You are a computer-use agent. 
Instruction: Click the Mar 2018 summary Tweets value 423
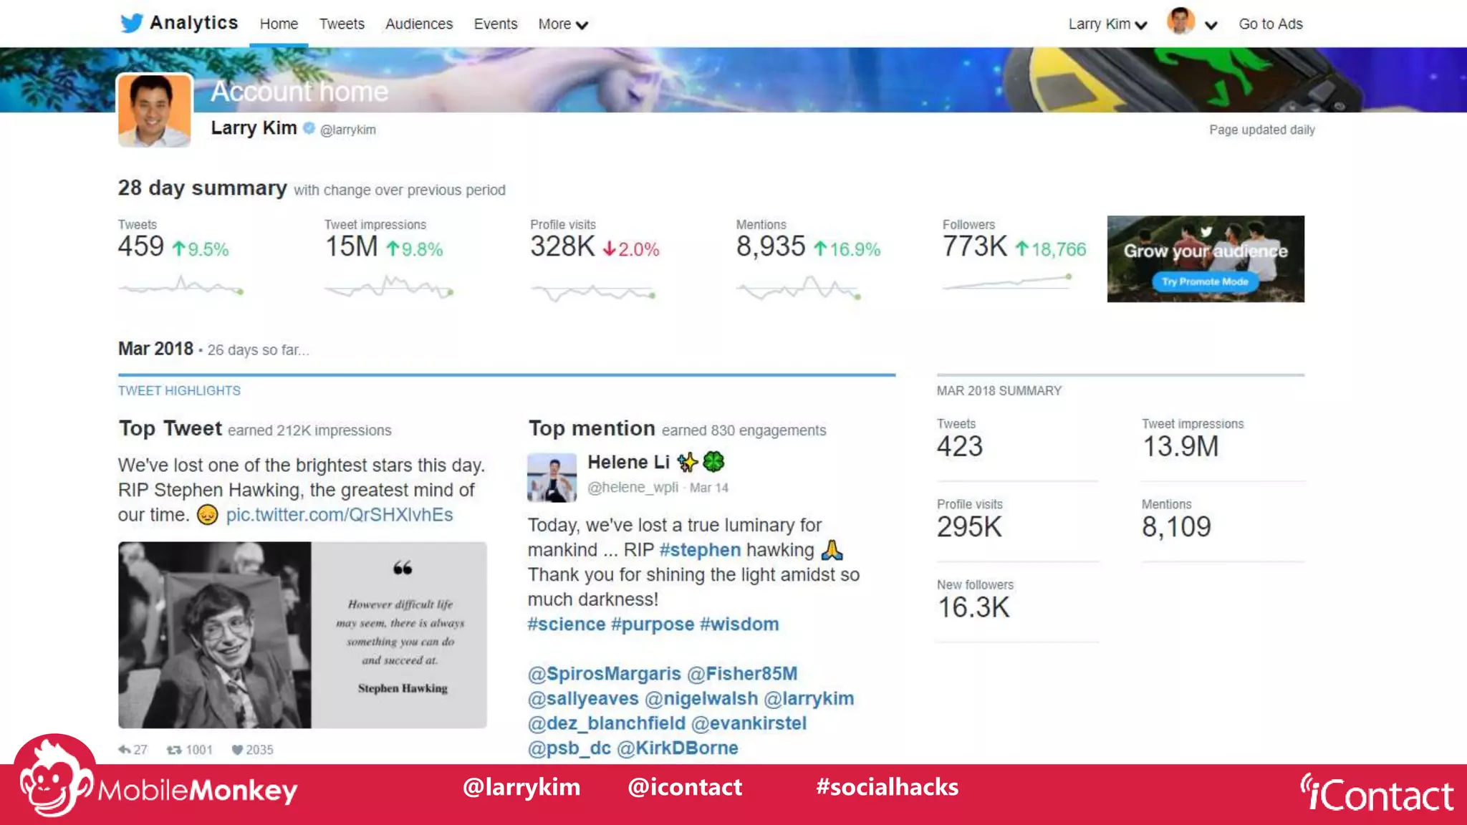click(x=960, y=447)
